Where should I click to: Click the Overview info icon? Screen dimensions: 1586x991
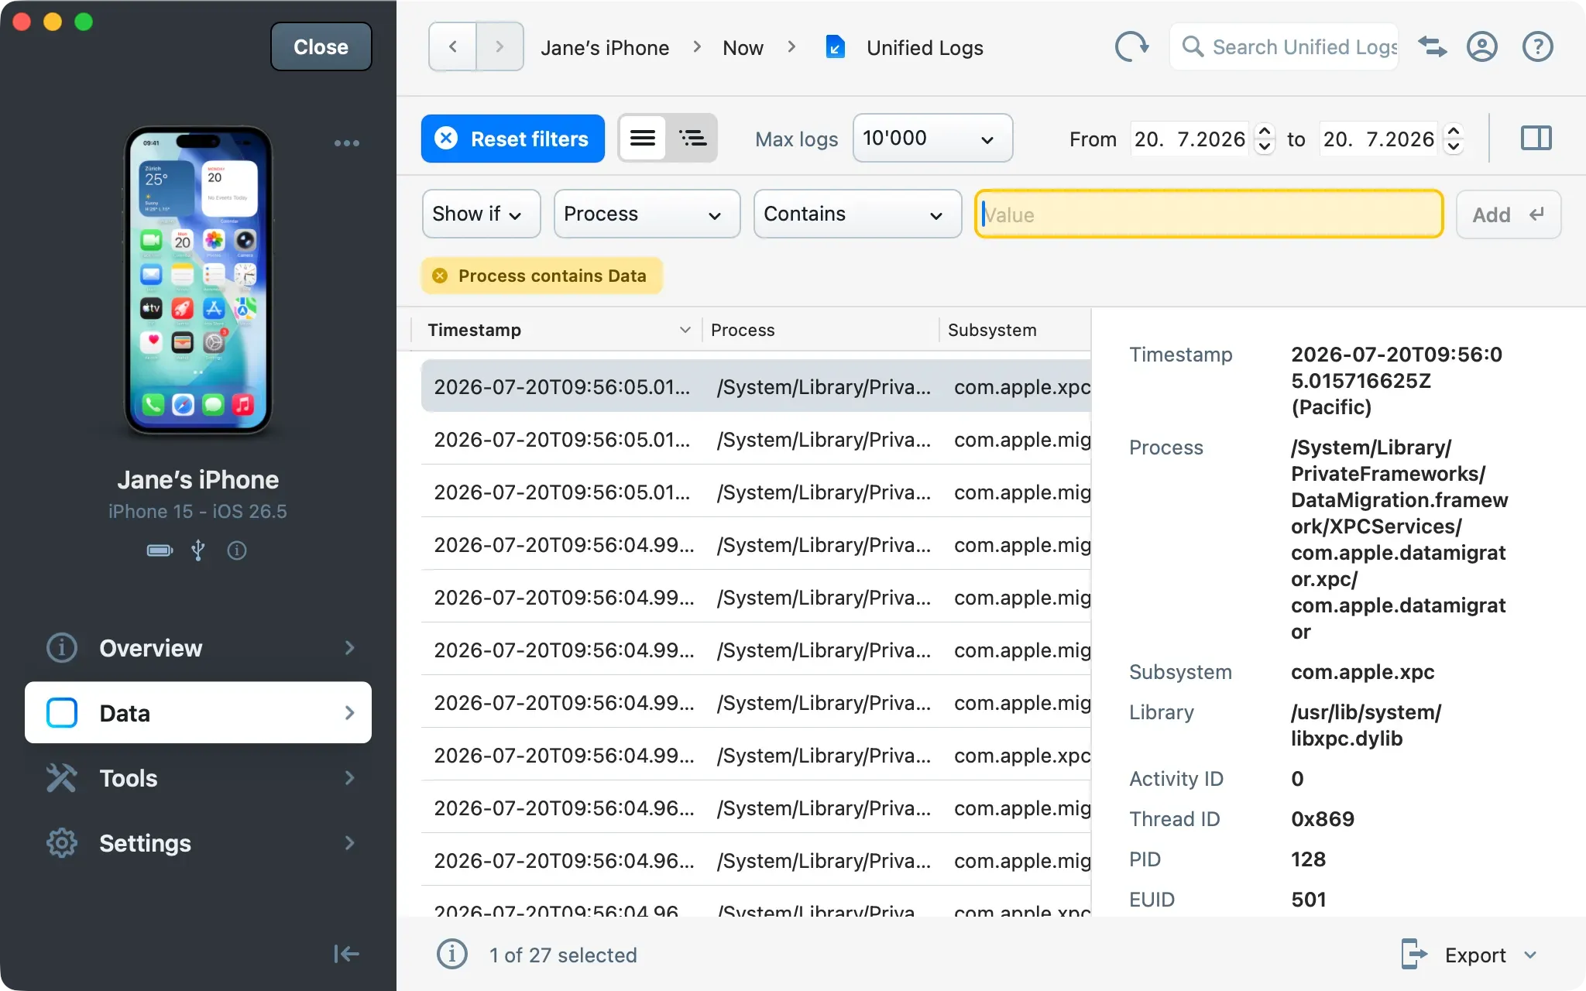(x=62, y=648)
